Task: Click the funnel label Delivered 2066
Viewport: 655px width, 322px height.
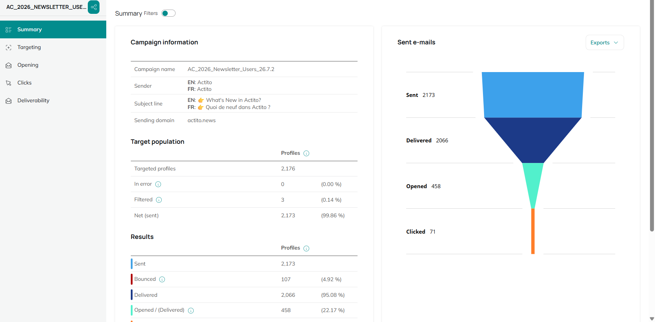Action: click(x=427, y=141)
